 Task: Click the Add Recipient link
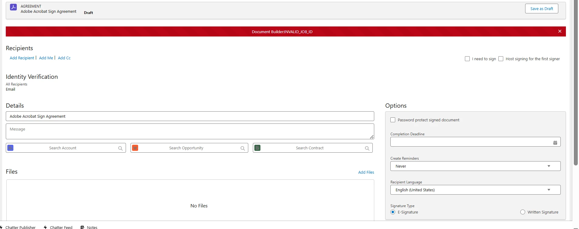click(22, 58)
